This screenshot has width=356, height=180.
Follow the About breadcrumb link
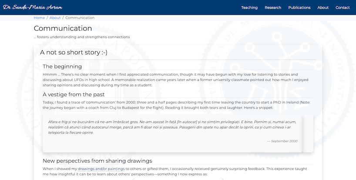point(55,18)
